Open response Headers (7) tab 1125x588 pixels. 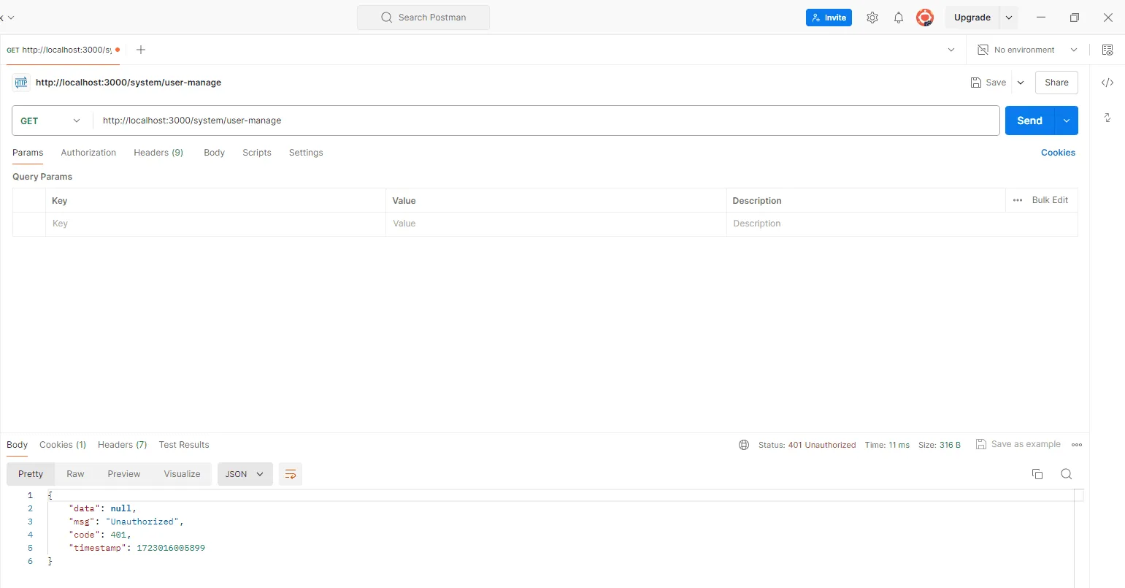pyautogui.click(x=123, y=445)
